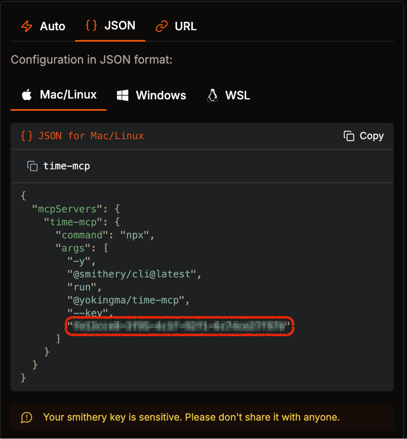Open the URL tab

(x=176, y=27)
